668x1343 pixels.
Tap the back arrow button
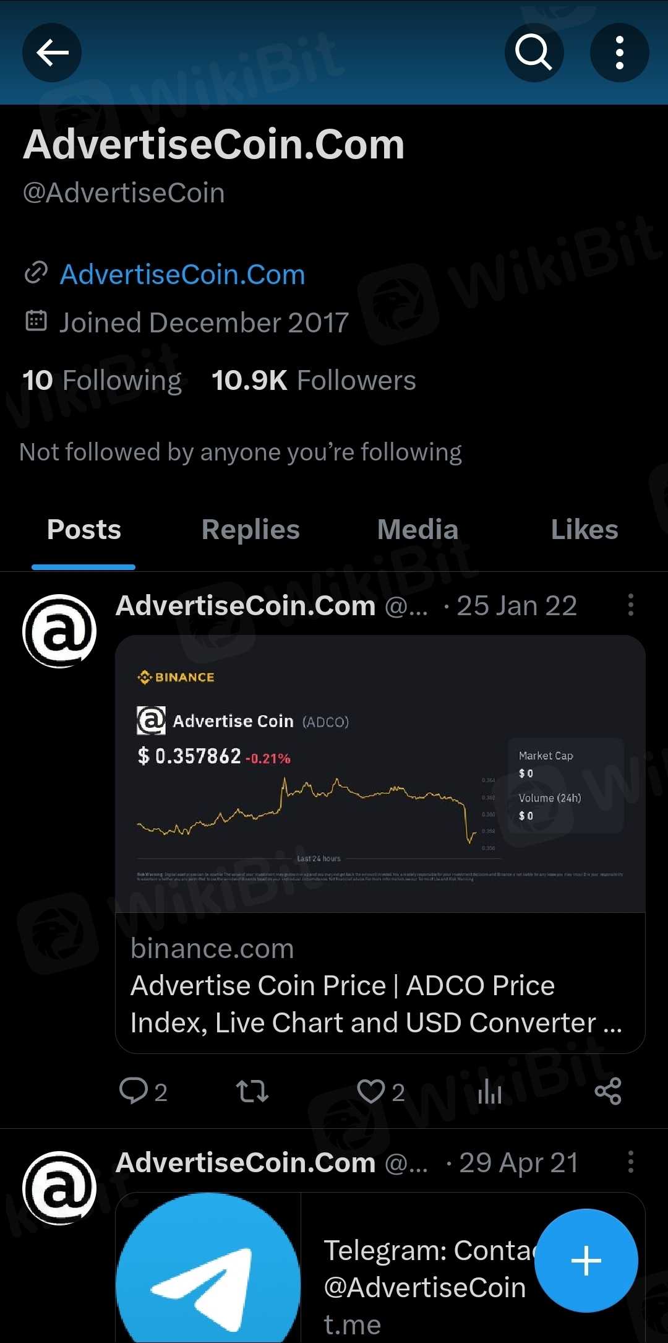(x=52, y=53)
